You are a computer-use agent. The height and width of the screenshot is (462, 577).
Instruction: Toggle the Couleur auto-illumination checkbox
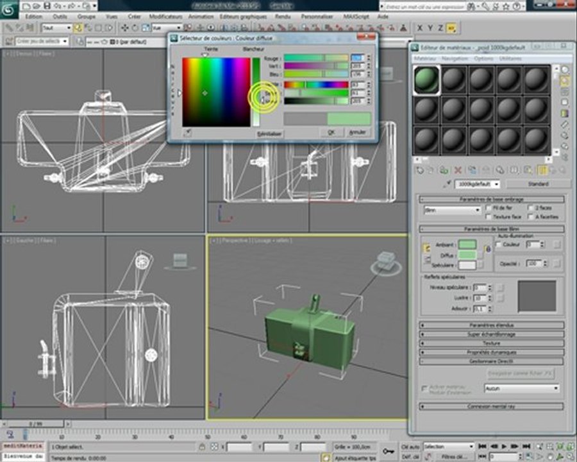[498, 244]
